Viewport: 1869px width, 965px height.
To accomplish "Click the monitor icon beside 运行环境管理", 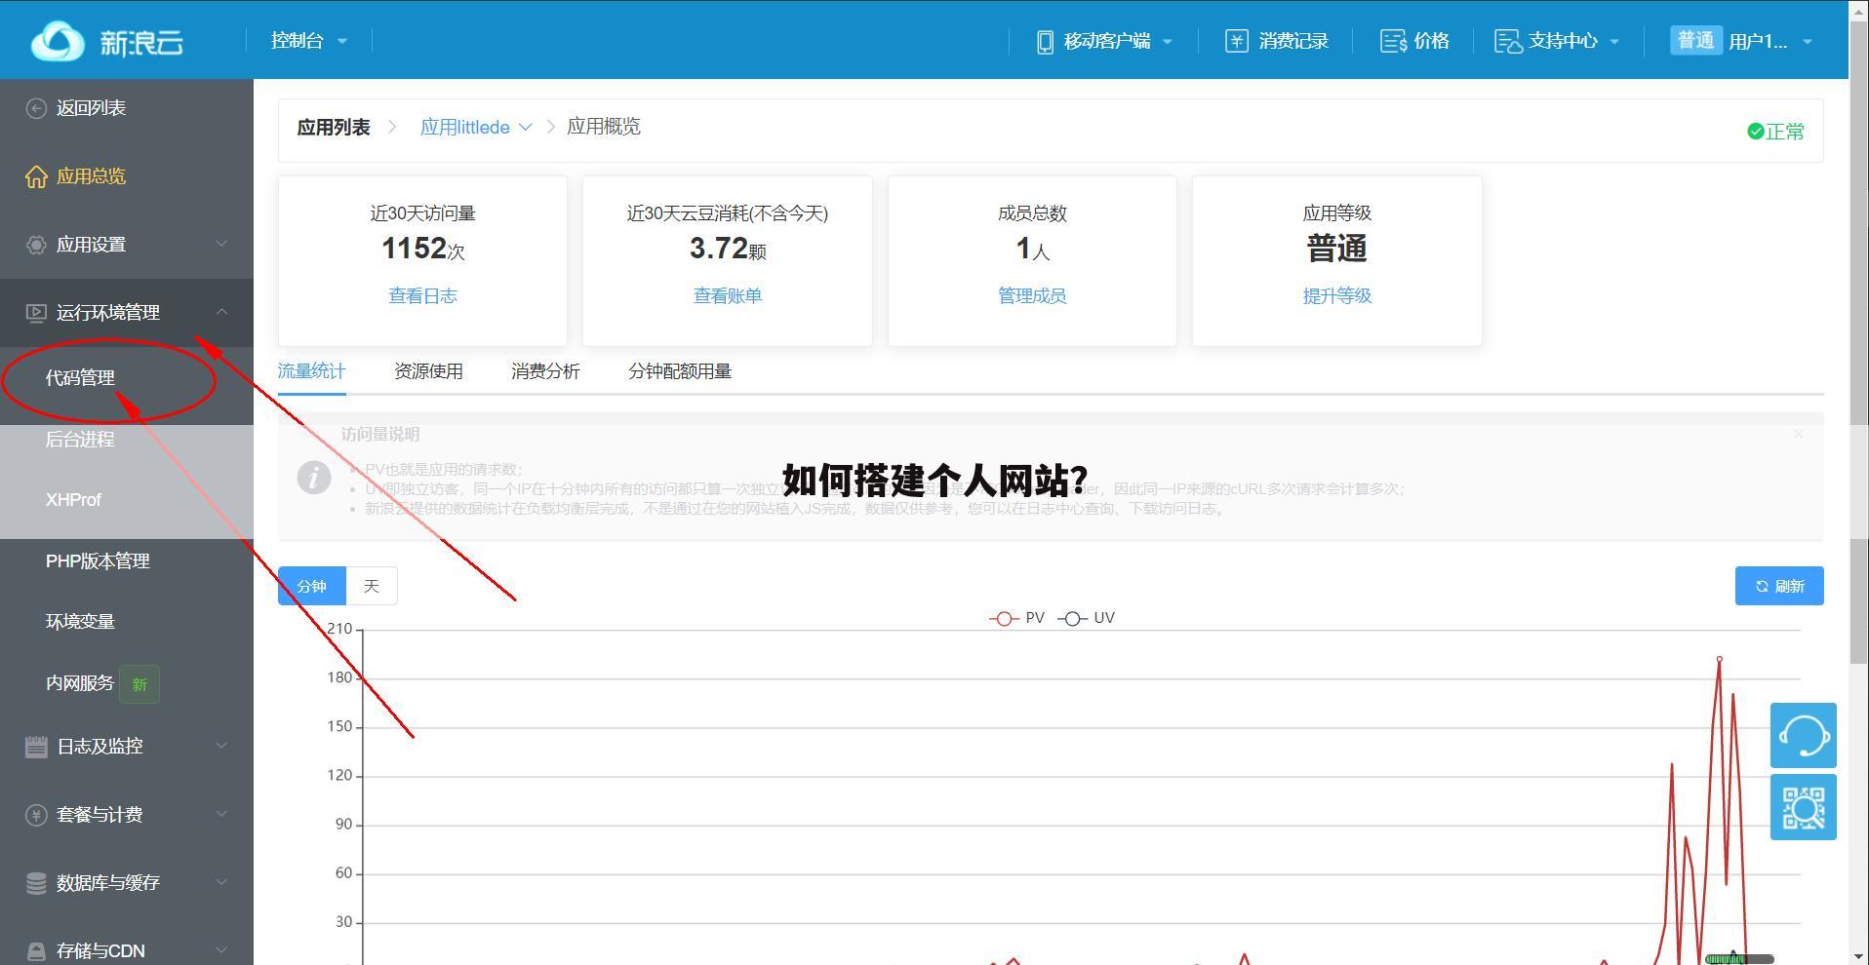I will tap(36, 313).
